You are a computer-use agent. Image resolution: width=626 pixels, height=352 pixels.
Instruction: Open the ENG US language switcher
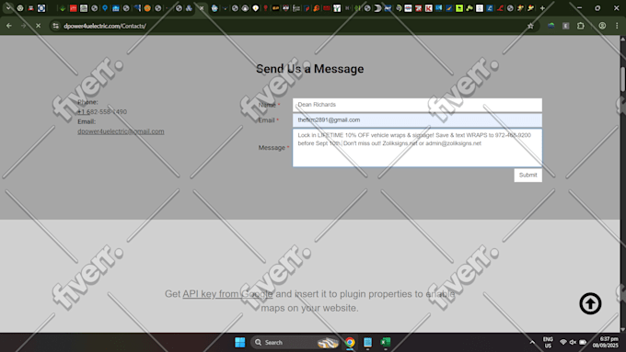[548, 343]
